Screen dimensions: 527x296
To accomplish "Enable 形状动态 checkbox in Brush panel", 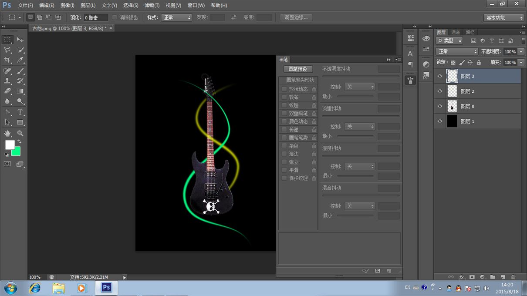I will point(284,89).
